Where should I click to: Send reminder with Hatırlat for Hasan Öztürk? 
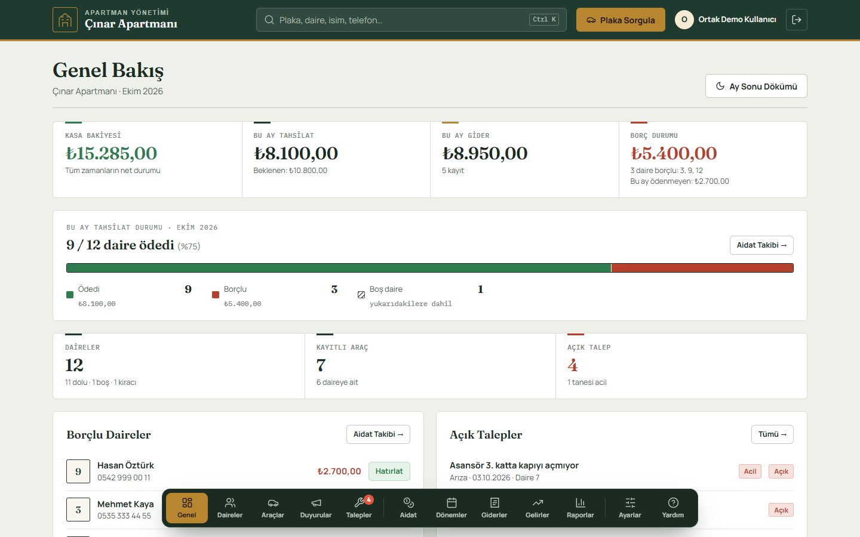[x=389, y=471]
